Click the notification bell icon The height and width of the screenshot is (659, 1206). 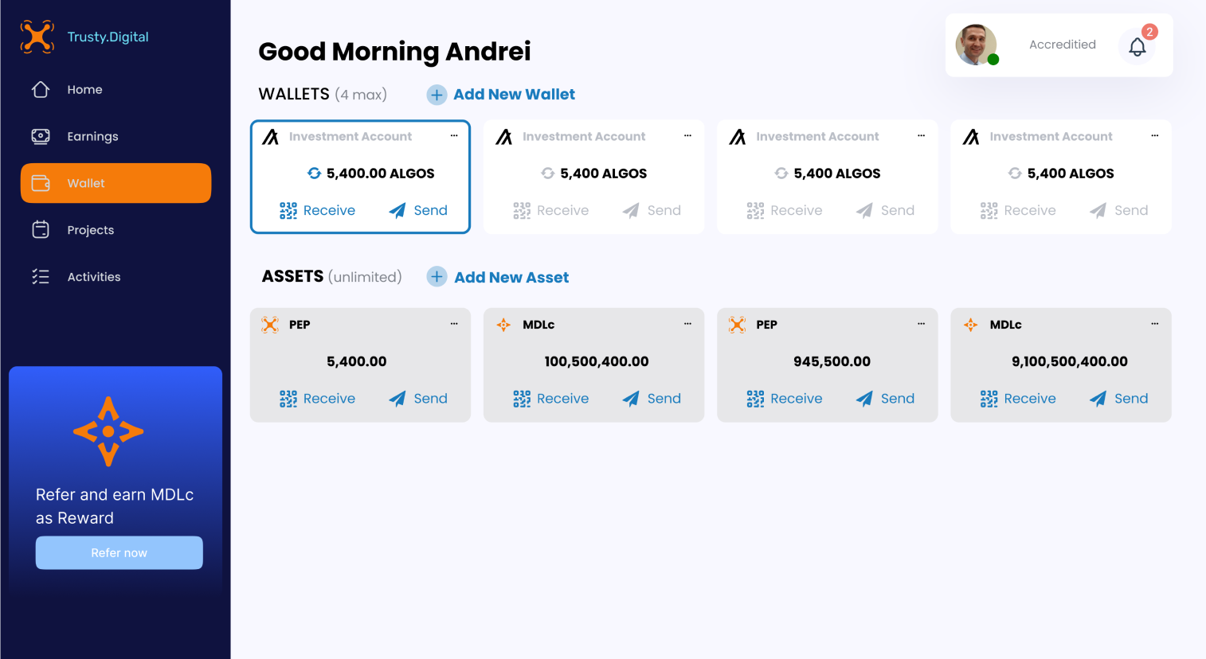click(x=1137, y=47)
